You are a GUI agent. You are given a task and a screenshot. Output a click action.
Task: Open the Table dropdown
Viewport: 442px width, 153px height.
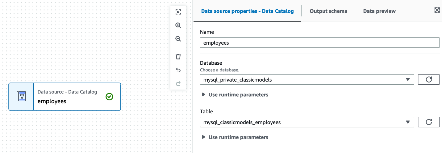click(x=307, y=122)
